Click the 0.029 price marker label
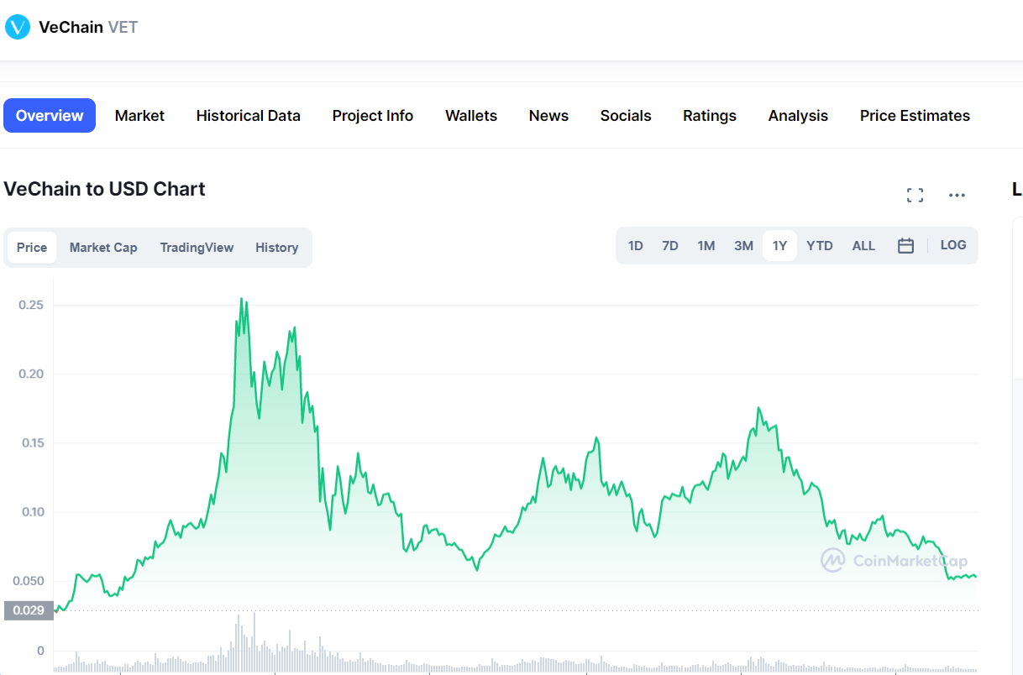Viewport: 1023px width, 675px height. [x=29, y=610]
